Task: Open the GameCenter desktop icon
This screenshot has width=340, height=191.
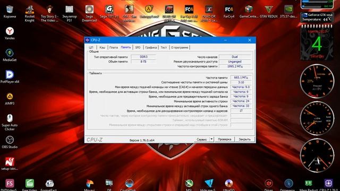Action: pos(249,12)
